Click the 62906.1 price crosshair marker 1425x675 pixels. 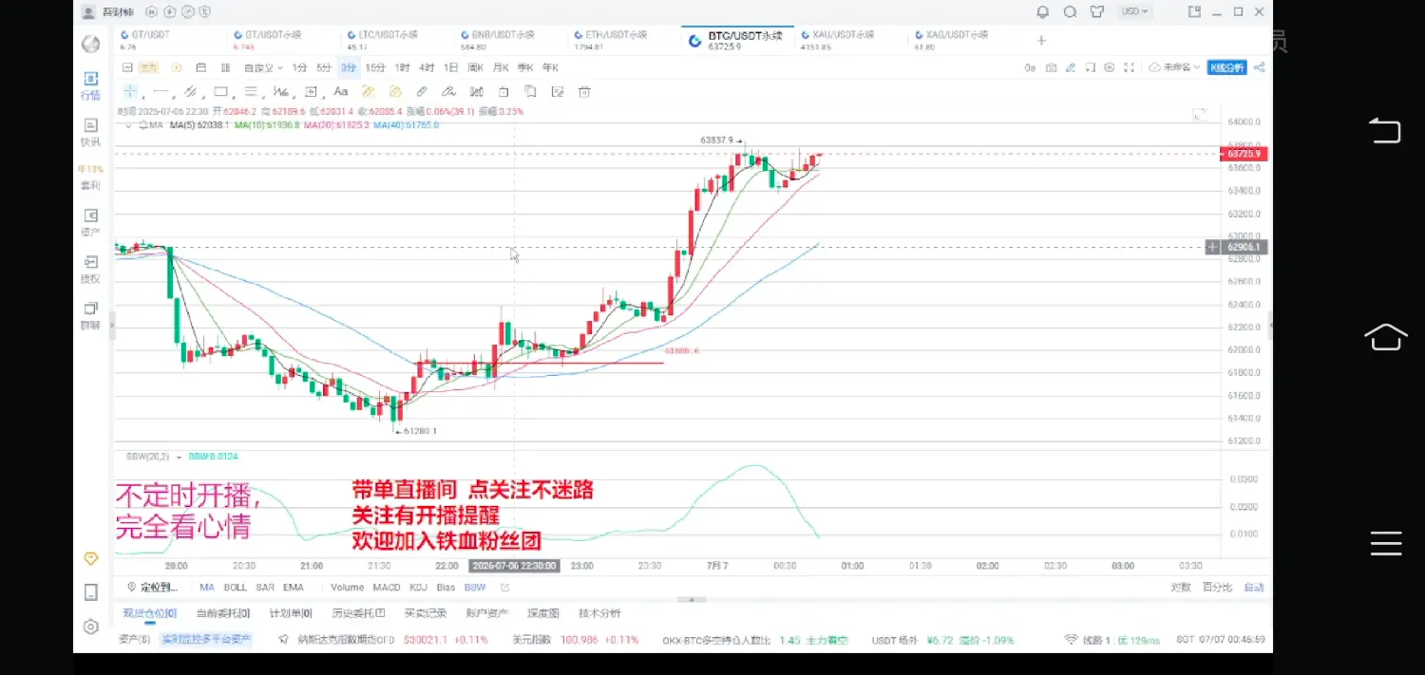point(1239,247)
